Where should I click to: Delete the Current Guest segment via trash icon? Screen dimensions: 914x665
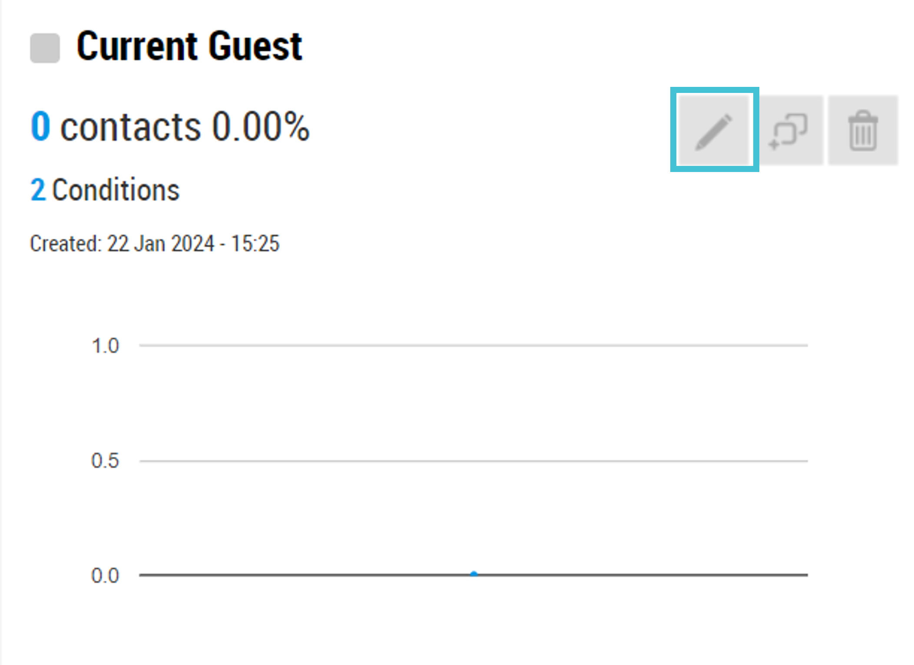point(863,130)
